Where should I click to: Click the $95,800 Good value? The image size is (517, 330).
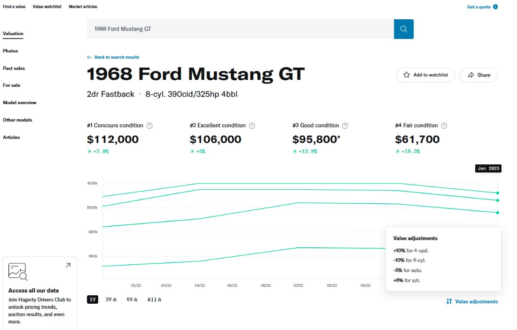click(x=316, y=139)
